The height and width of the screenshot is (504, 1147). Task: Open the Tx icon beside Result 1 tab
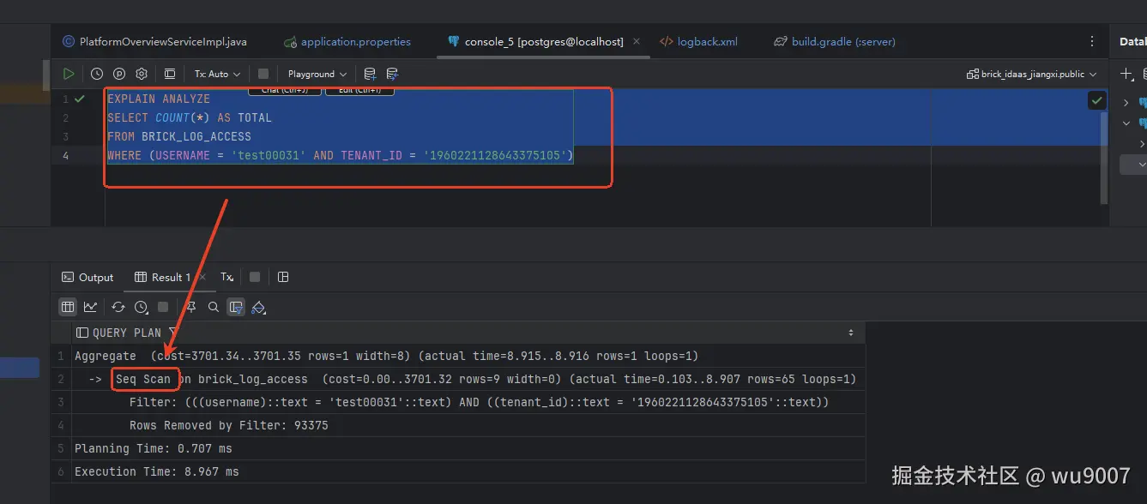pos(226,277)
